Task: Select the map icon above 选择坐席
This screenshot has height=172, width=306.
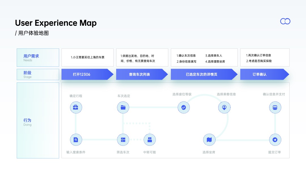Action: [x=209, y=140]
